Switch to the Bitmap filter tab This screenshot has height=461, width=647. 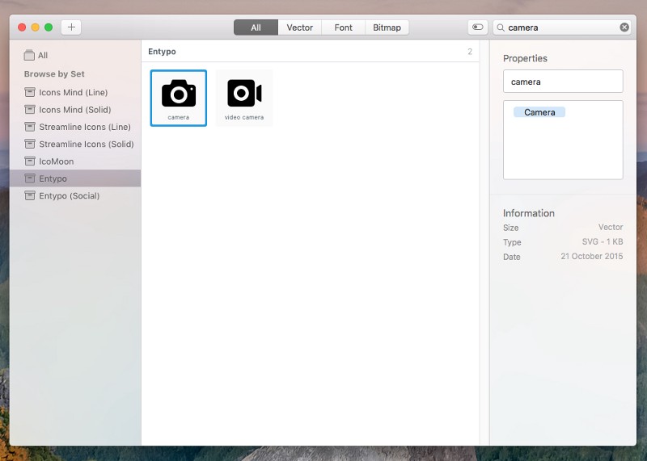click(387, 27)
